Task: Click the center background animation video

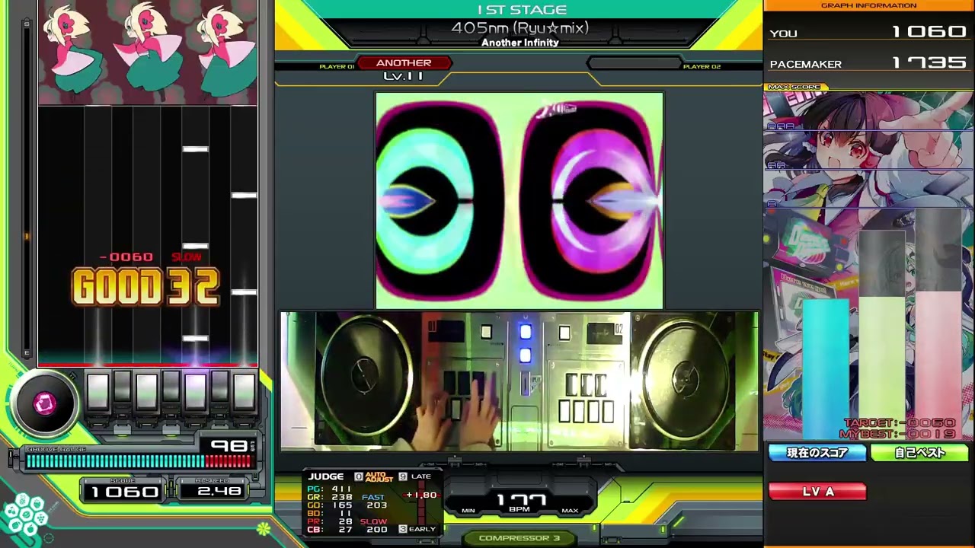Action: click(x=519, y=201)
